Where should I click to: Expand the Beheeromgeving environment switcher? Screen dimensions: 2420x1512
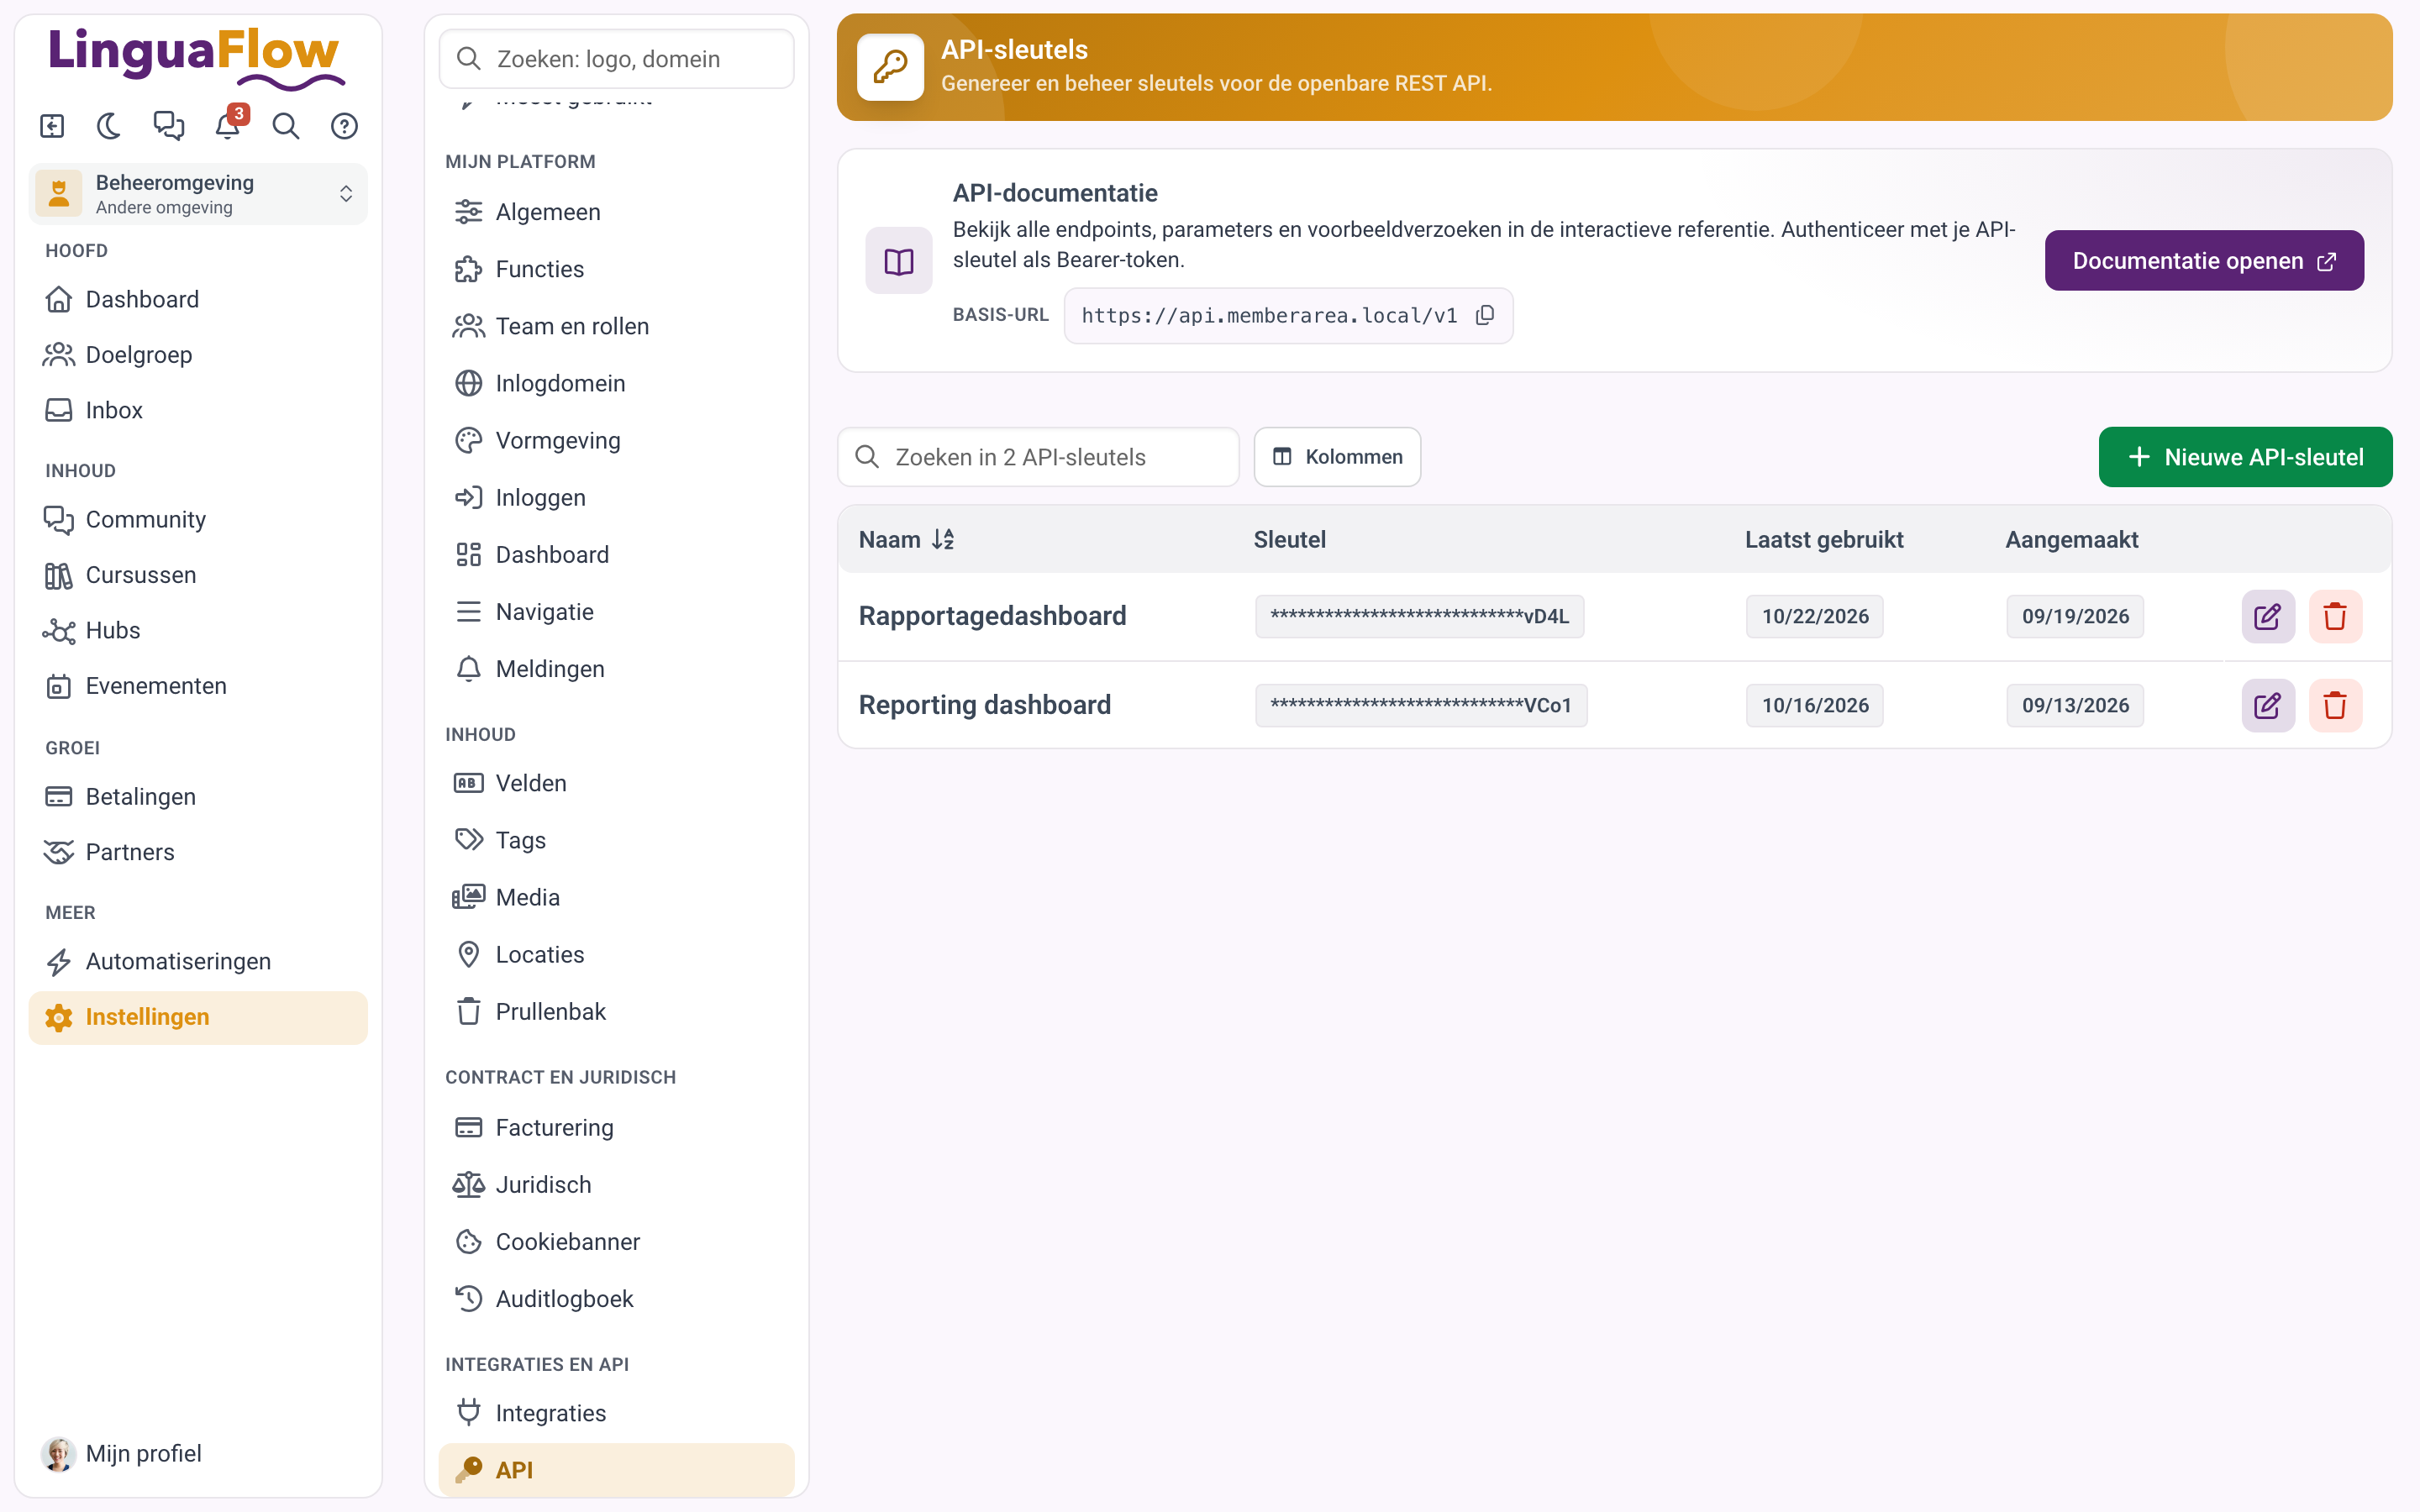coord(198,194)
